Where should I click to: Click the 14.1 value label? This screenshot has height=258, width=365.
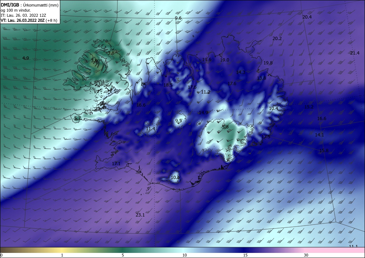tap(319, 135)
